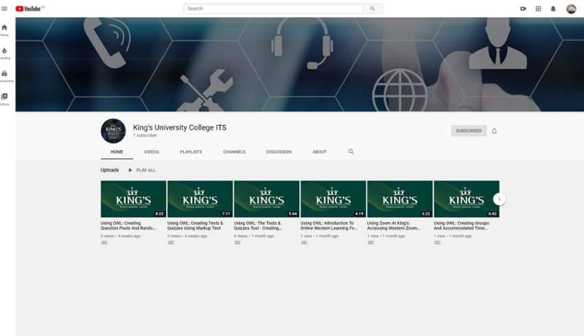This screenshot has height=336, width=584.
Task: Click '5 views • 4 weeks ago' text
Action: click(187, 236)
